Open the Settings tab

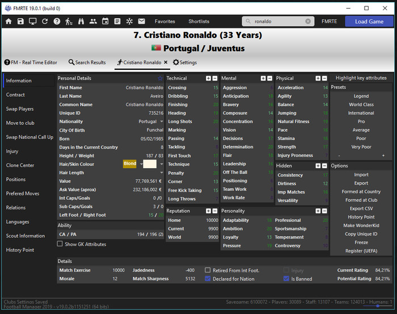point(185,62)
